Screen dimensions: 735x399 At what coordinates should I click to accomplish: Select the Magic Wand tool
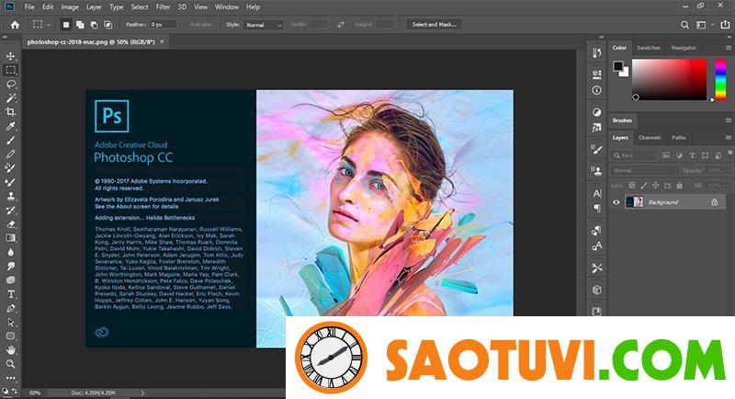(10, 98)
